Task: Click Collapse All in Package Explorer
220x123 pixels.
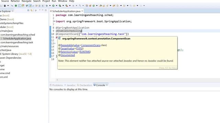Action: (x=28, y=10)
